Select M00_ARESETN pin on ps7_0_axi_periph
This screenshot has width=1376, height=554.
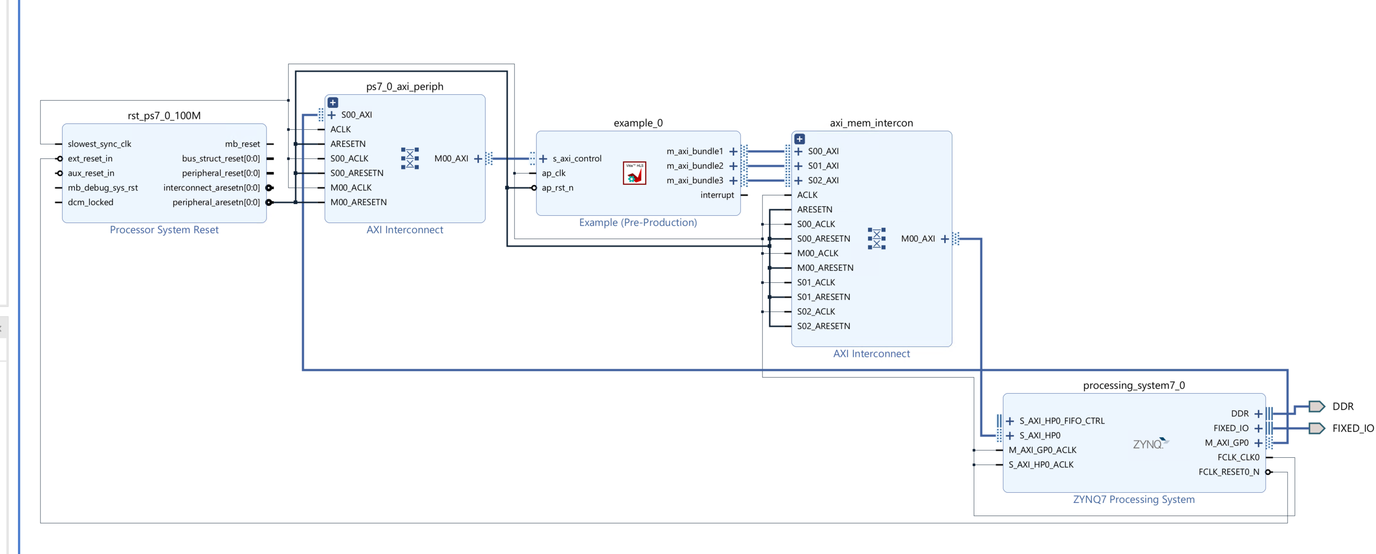click(358, 202)
